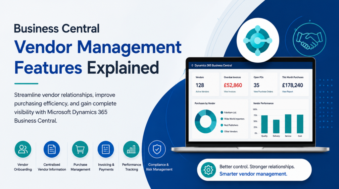
Task: Click the Purchases by Vendor heading
Action: pos(205,103)
